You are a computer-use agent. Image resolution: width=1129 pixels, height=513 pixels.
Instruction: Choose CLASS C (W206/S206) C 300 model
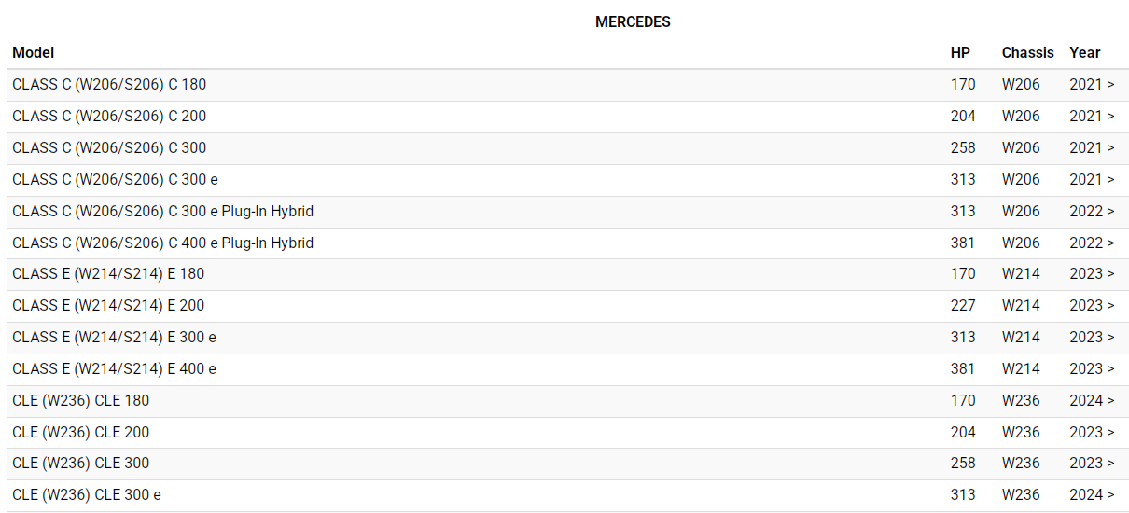click(x=109, y=147)
